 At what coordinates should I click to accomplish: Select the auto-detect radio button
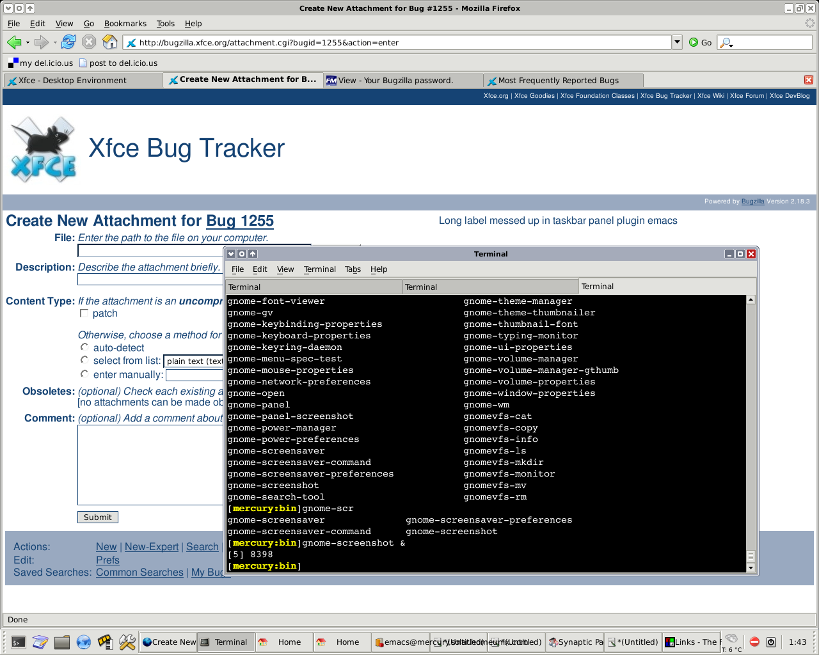click(84, 347)
